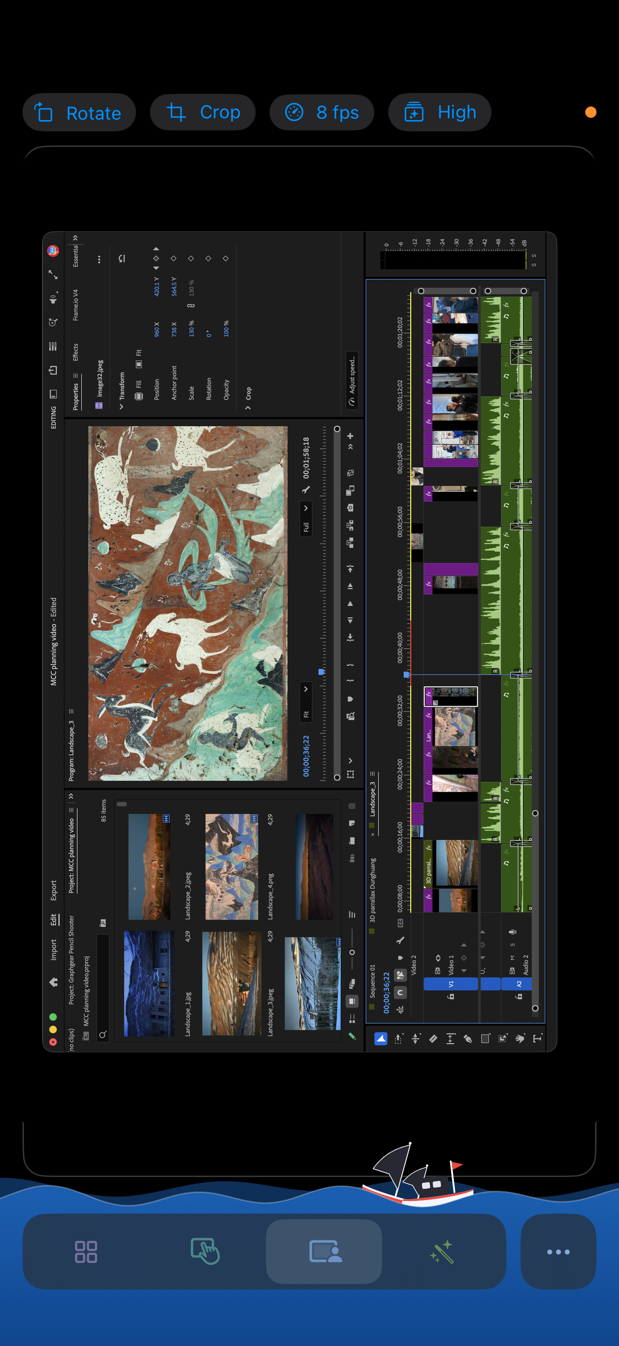Open the three-dot more menu
619x1346 pixels.
(x=558, y=1251)
